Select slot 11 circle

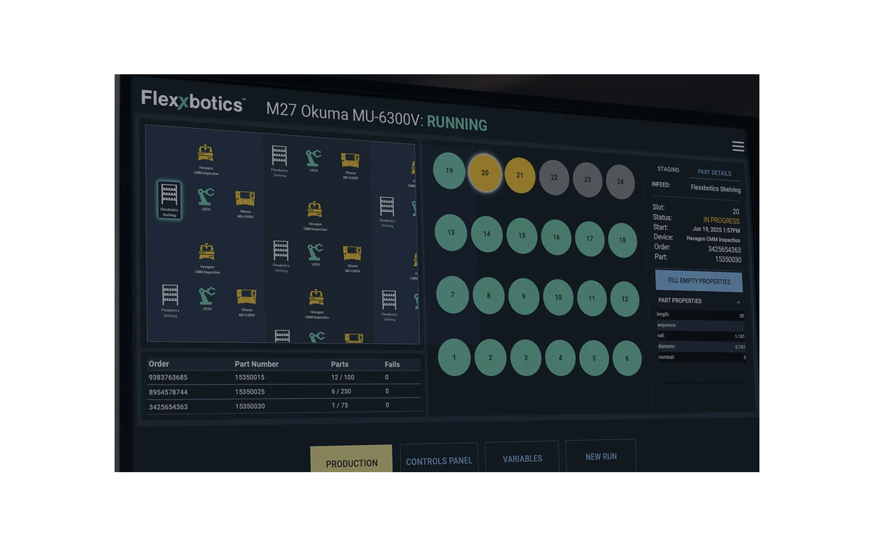pyautogui.click(x=592, y=298)
